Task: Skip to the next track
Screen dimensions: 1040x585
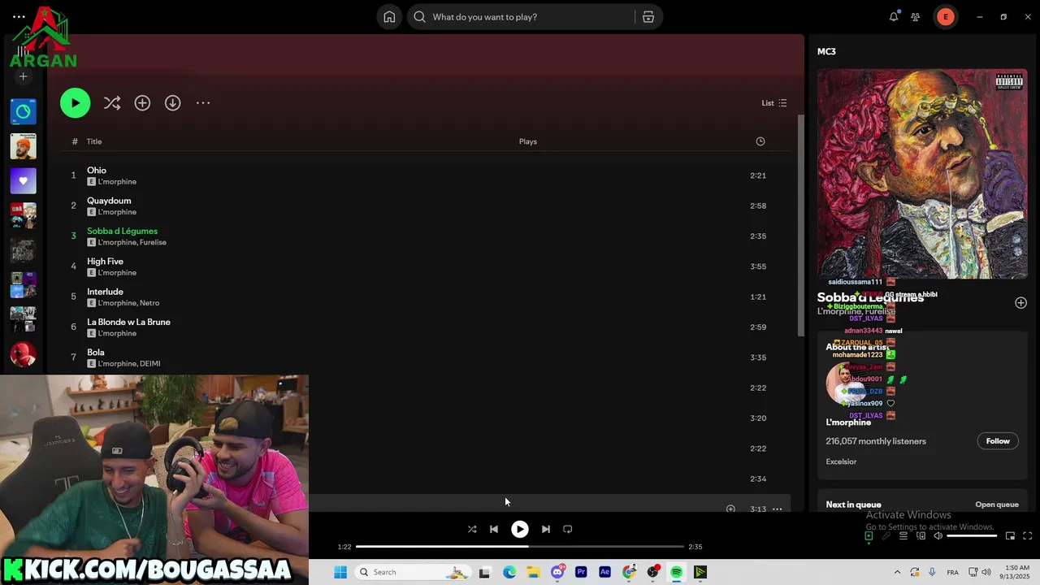Action: (546, 529)
